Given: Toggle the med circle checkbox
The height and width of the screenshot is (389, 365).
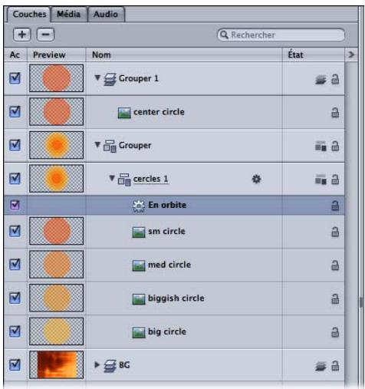Looking at the screenshot, I should [15, 265].
